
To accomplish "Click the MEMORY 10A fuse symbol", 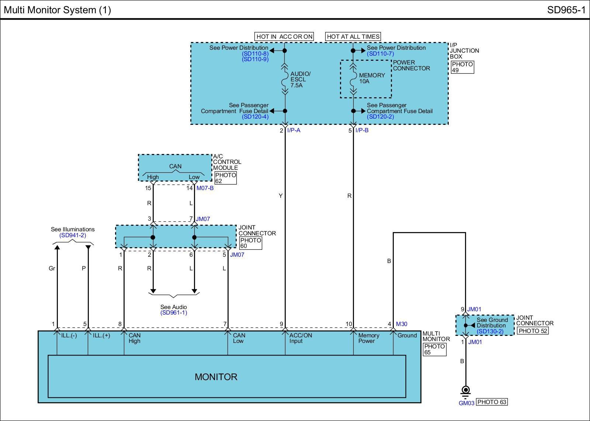I will coord(353,78).
